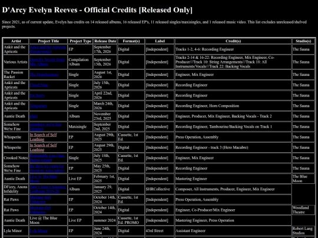Select the 'SHRCollective' label cell
The image size is (318, 238).
(x=160, y=189)
